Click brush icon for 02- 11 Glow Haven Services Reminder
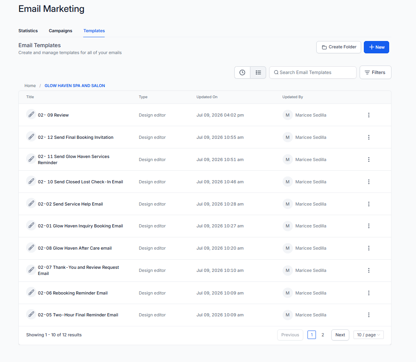Image resolution: width=416 pixels, height=362 pixels. [x=31, y=159]
